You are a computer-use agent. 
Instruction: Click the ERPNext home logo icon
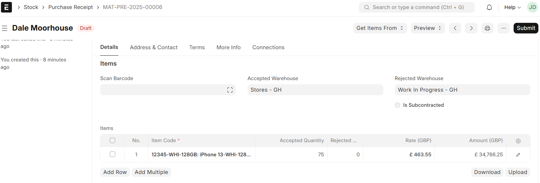(6, 7)
